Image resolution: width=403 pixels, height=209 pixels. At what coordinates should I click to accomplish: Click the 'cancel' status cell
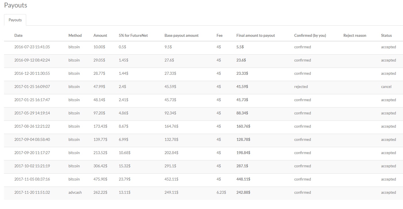pyautogui.click(x=386, y=87)
